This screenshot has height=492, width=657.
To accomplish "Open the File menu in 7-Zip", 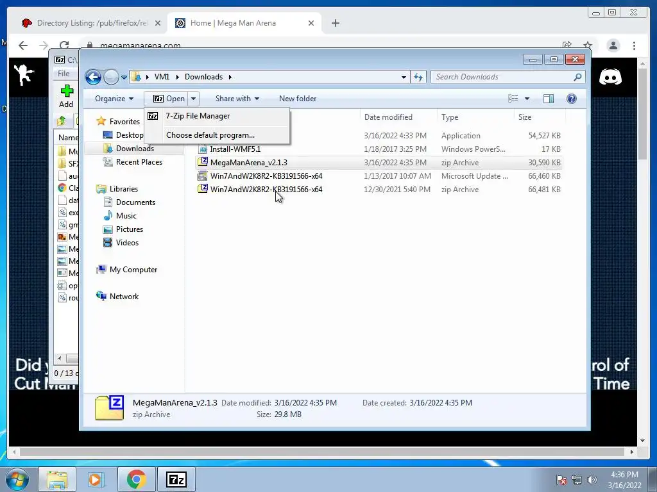I will 64,74.
